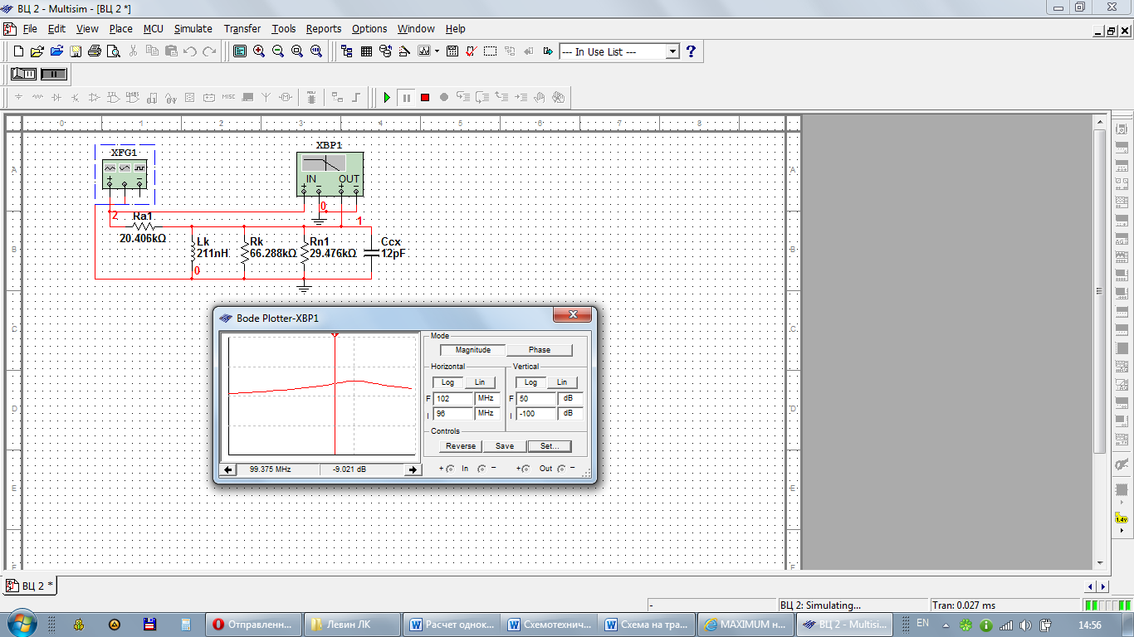Open the Grapher/analysis icon

(x=424, y=51)
